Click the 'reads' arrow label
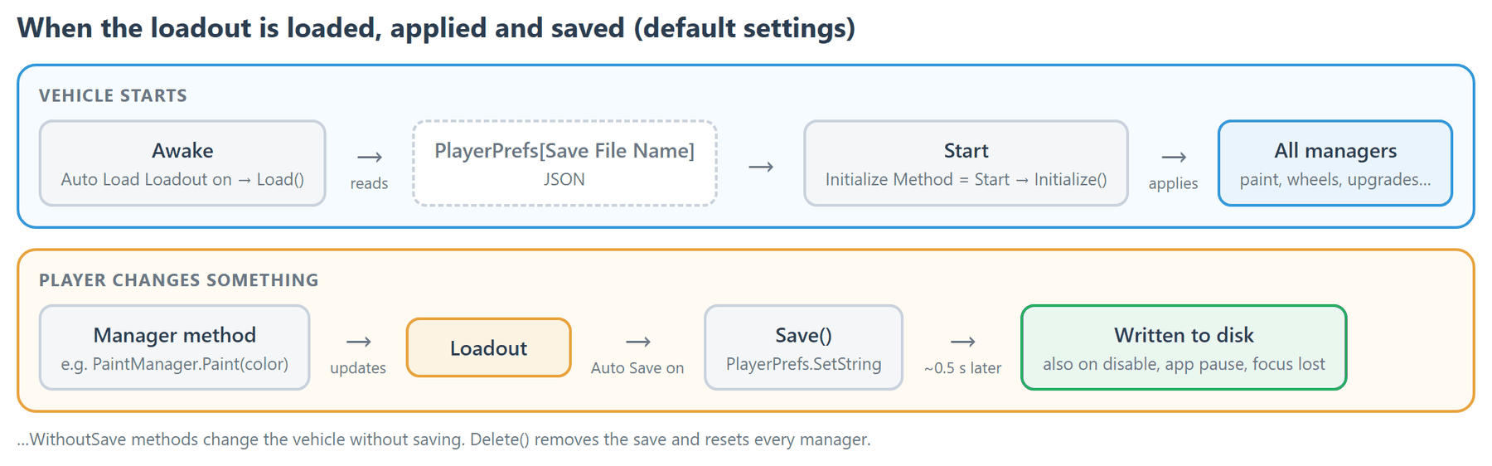 tap(369, 183)
